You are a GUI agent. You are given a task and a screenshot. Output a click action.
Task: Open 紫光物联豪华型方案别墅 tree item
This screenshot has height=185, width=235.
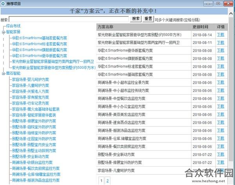(54, 68)
